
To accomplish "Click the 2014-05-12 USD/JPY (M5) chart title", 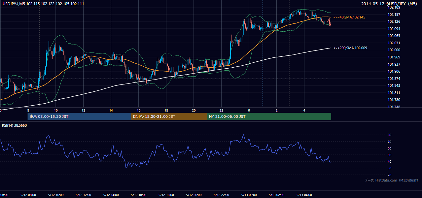I will [390, 4].
